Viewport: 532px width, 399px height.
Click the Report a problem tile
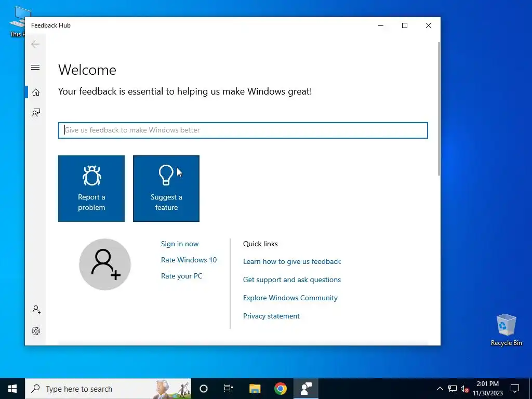[x=91, y=189]
